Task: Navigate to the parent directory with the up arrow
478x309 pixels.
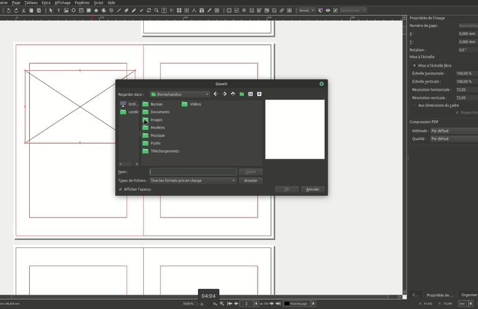Action: [233, 94]
